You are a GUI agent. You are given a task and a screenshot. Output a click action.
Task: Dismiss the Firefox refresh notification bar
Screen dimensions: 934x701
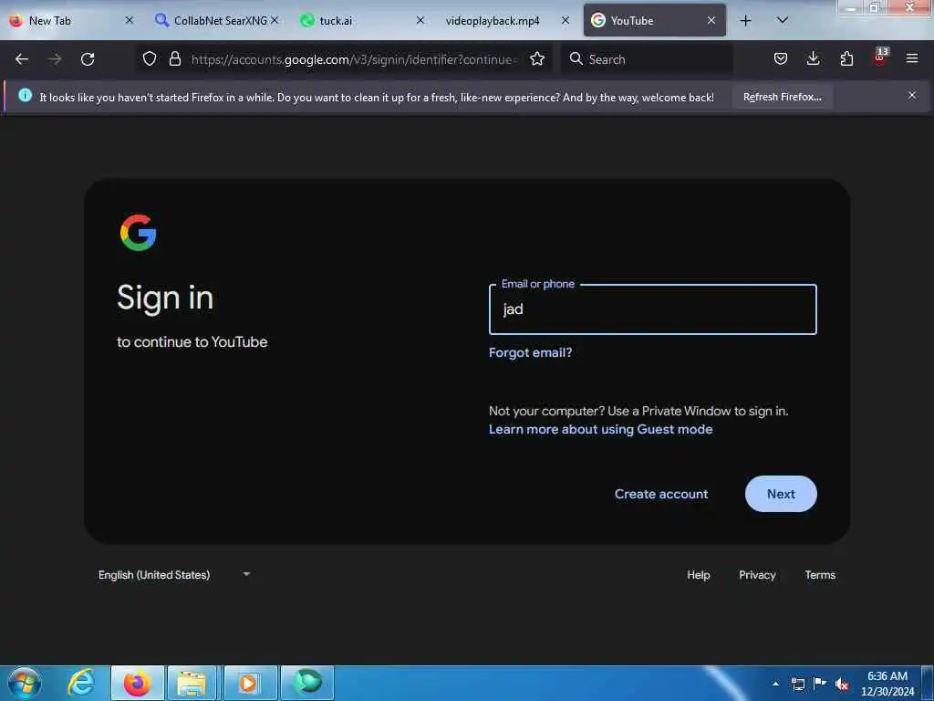(x=912, y=95)
